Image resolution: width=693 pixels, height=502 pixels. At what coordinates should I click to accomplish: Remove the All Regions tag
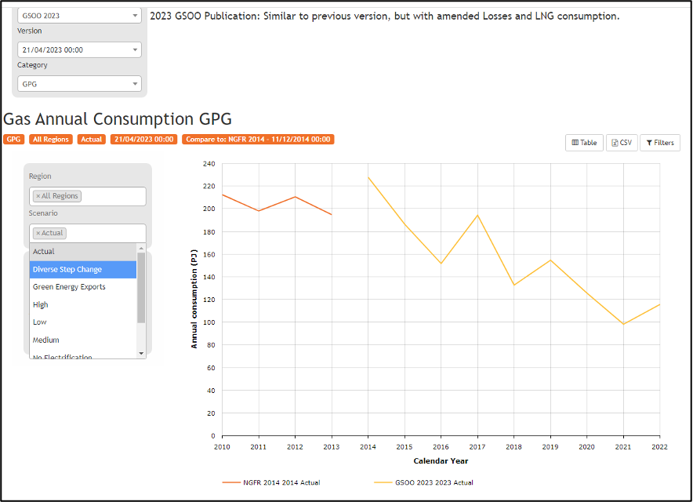tap(38, 196)
